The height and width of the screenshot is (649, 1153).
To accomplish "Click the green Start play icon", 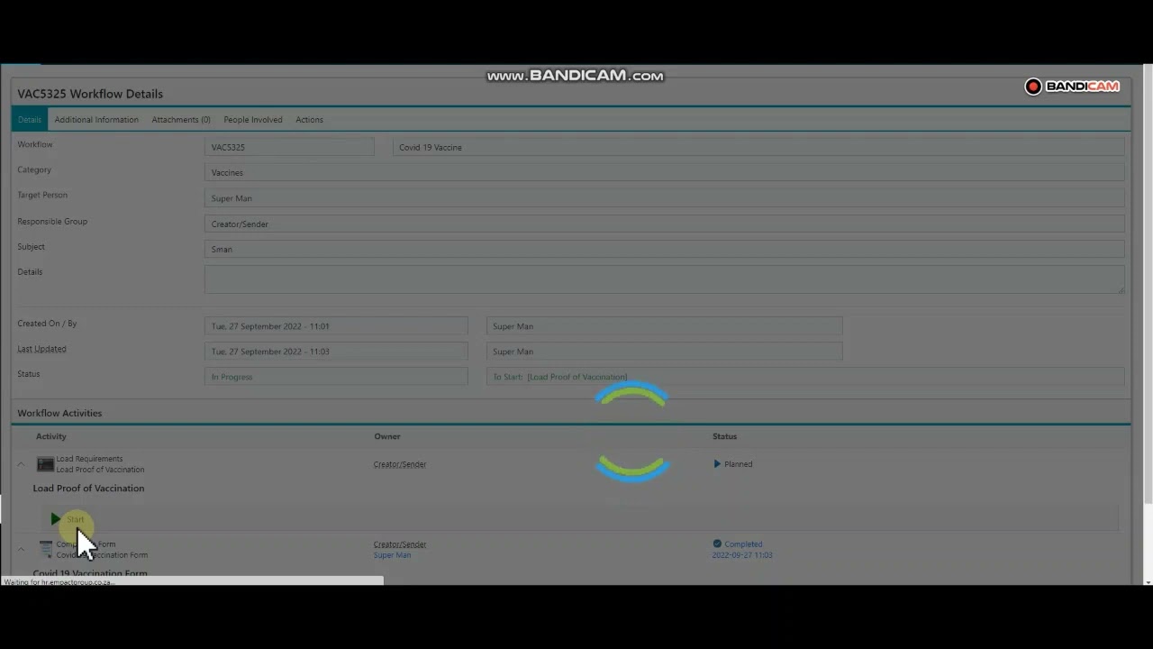I will point(56,519).
